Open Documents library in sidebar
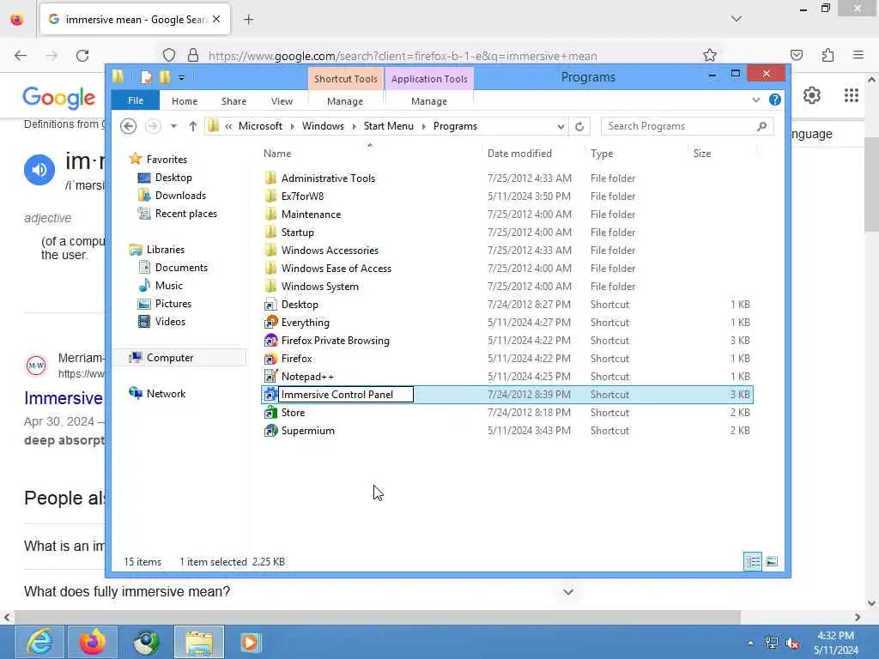Image resolution: width=879 pixels, height=659 pixels. point(181,268)
